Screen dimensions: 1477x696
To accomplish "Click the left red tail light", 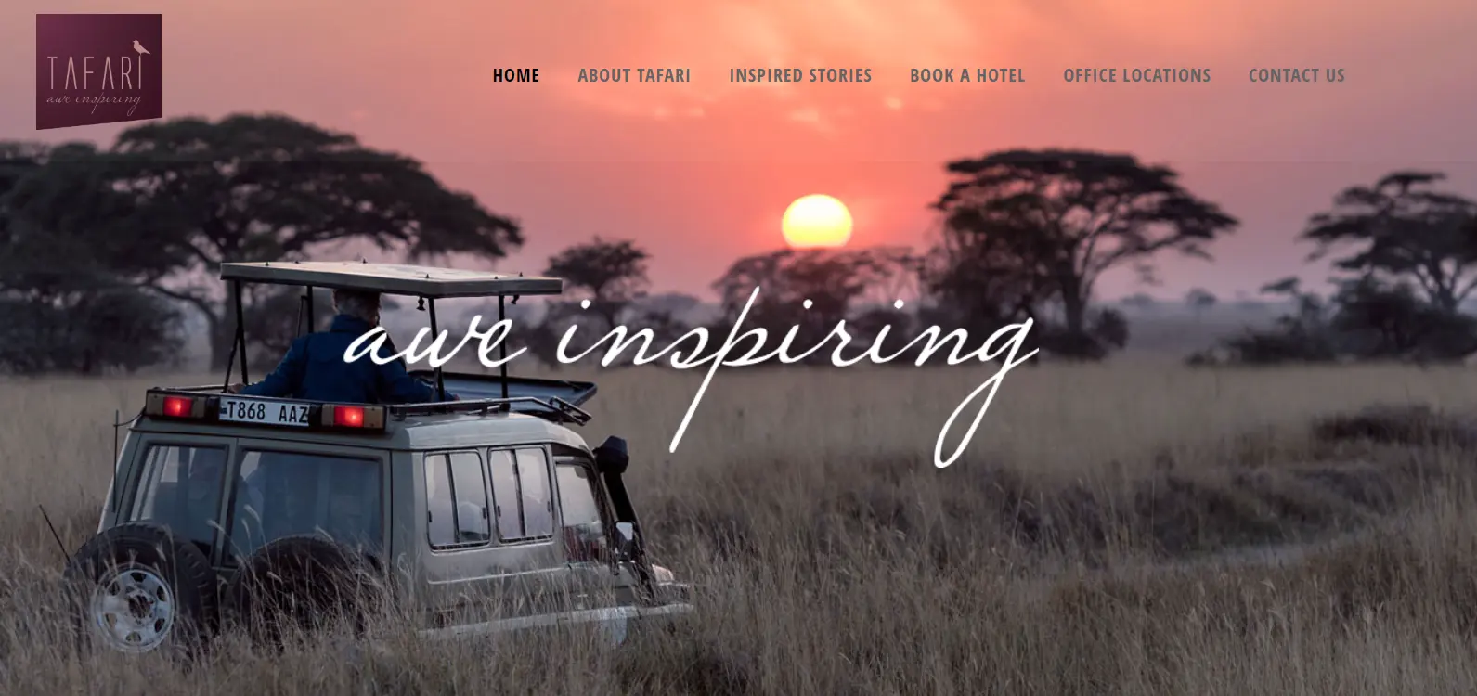I will click(x=177, y=406).
